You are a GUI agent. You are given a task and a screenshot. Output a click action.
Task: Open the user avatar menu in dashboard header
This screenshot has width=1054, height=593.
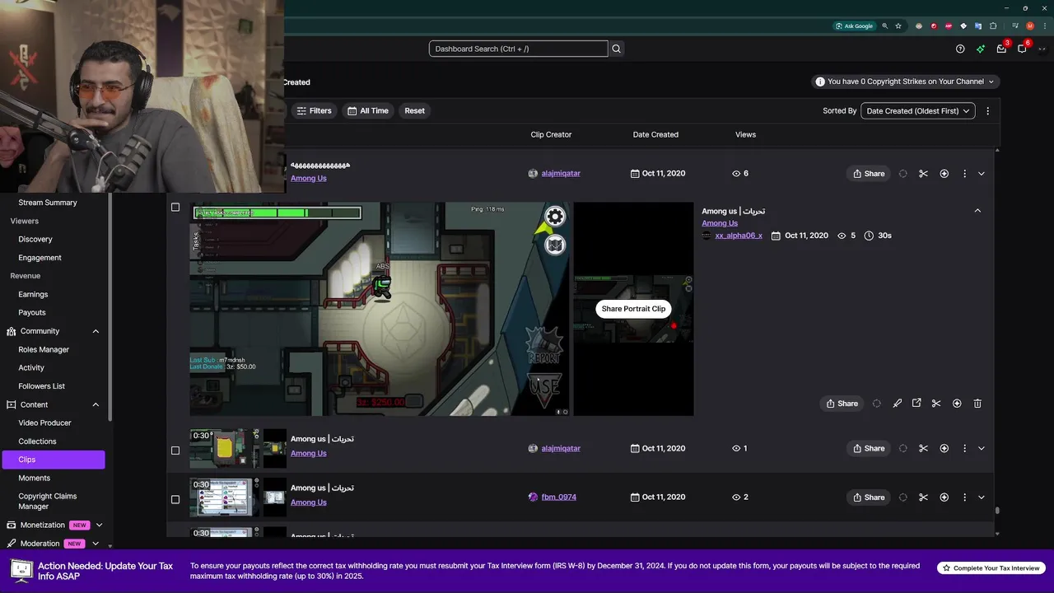pos(1042,49)
